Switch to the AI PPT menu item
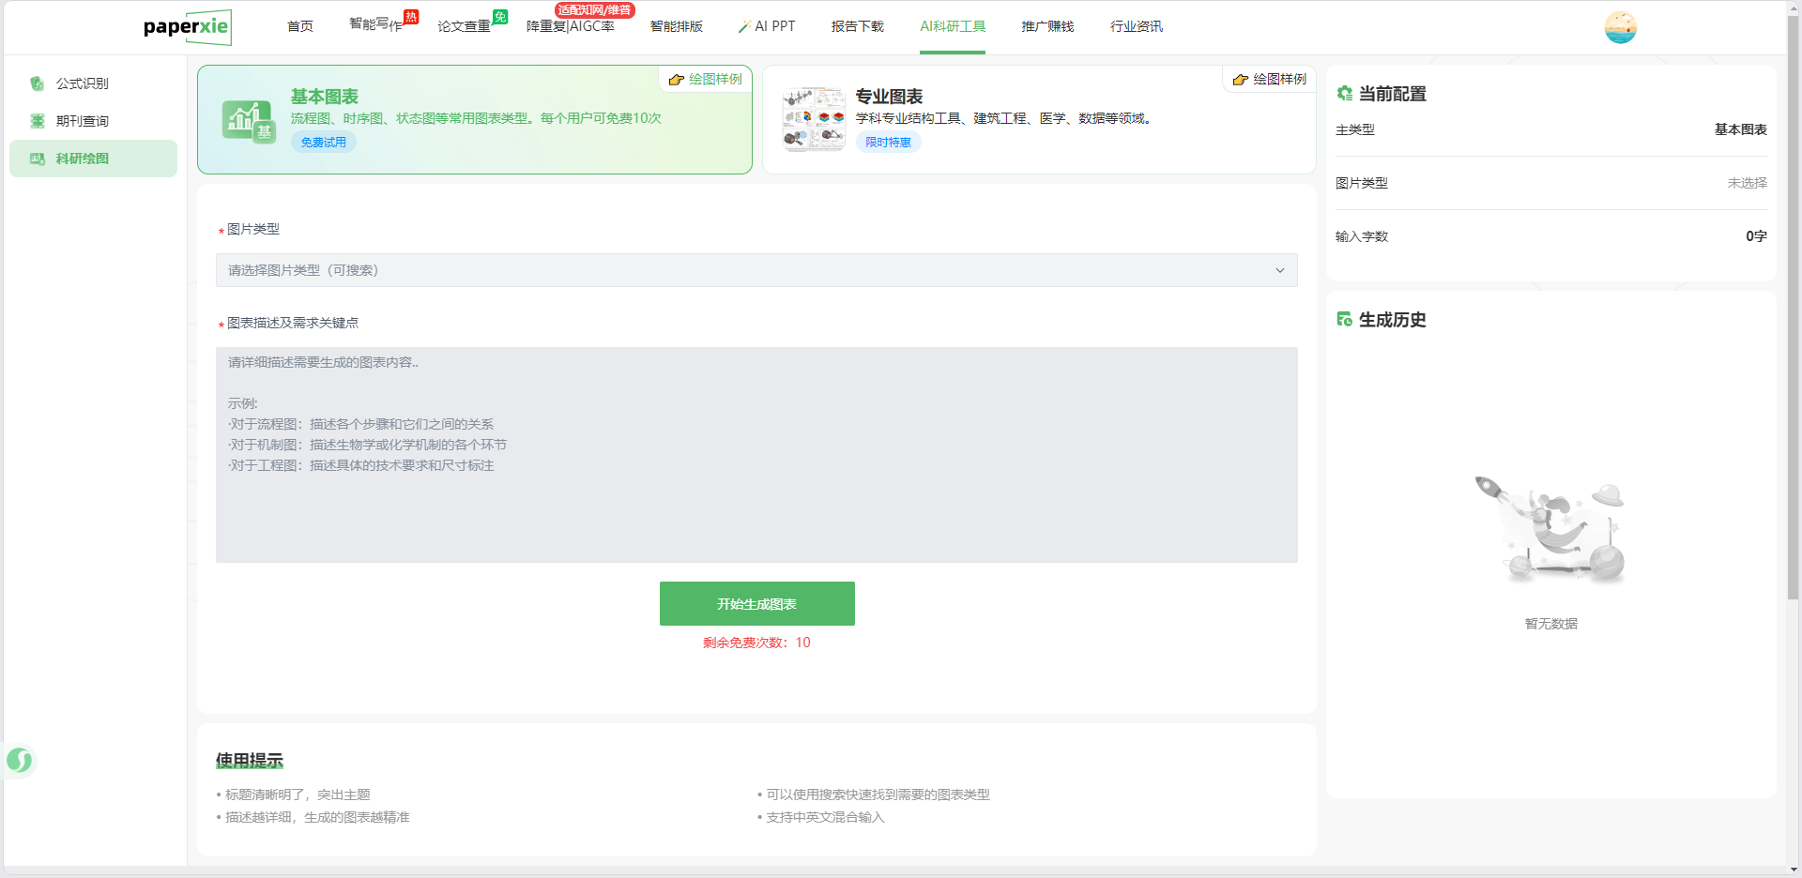This screenshot has width=1802, height=878. [767, 26]
